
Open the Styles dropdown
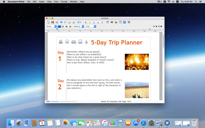pos(51,26)
